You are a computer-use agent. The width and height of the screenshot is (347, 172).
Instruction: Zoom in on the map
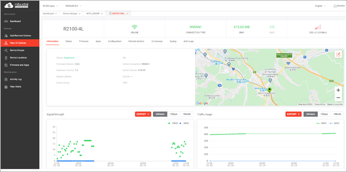338,90
